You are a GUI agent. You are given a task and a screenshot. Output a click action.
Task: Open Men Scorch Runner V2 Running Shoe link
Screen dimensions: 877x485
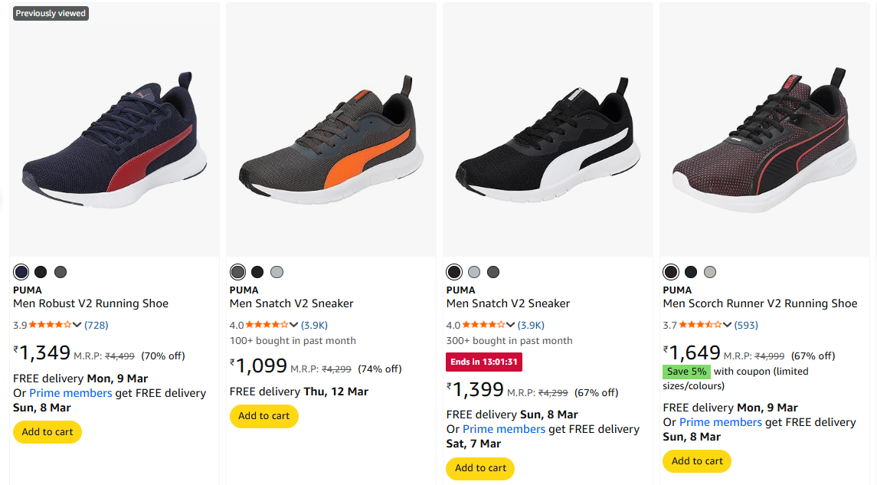pos(760,303)
